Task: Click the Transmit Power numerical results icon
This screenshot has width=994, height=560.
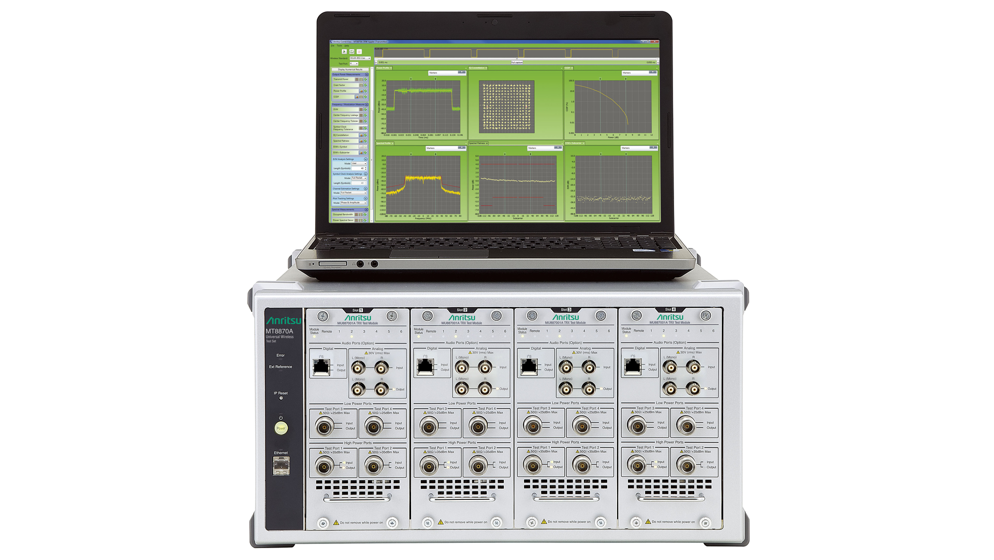Action: pos(357,80)
